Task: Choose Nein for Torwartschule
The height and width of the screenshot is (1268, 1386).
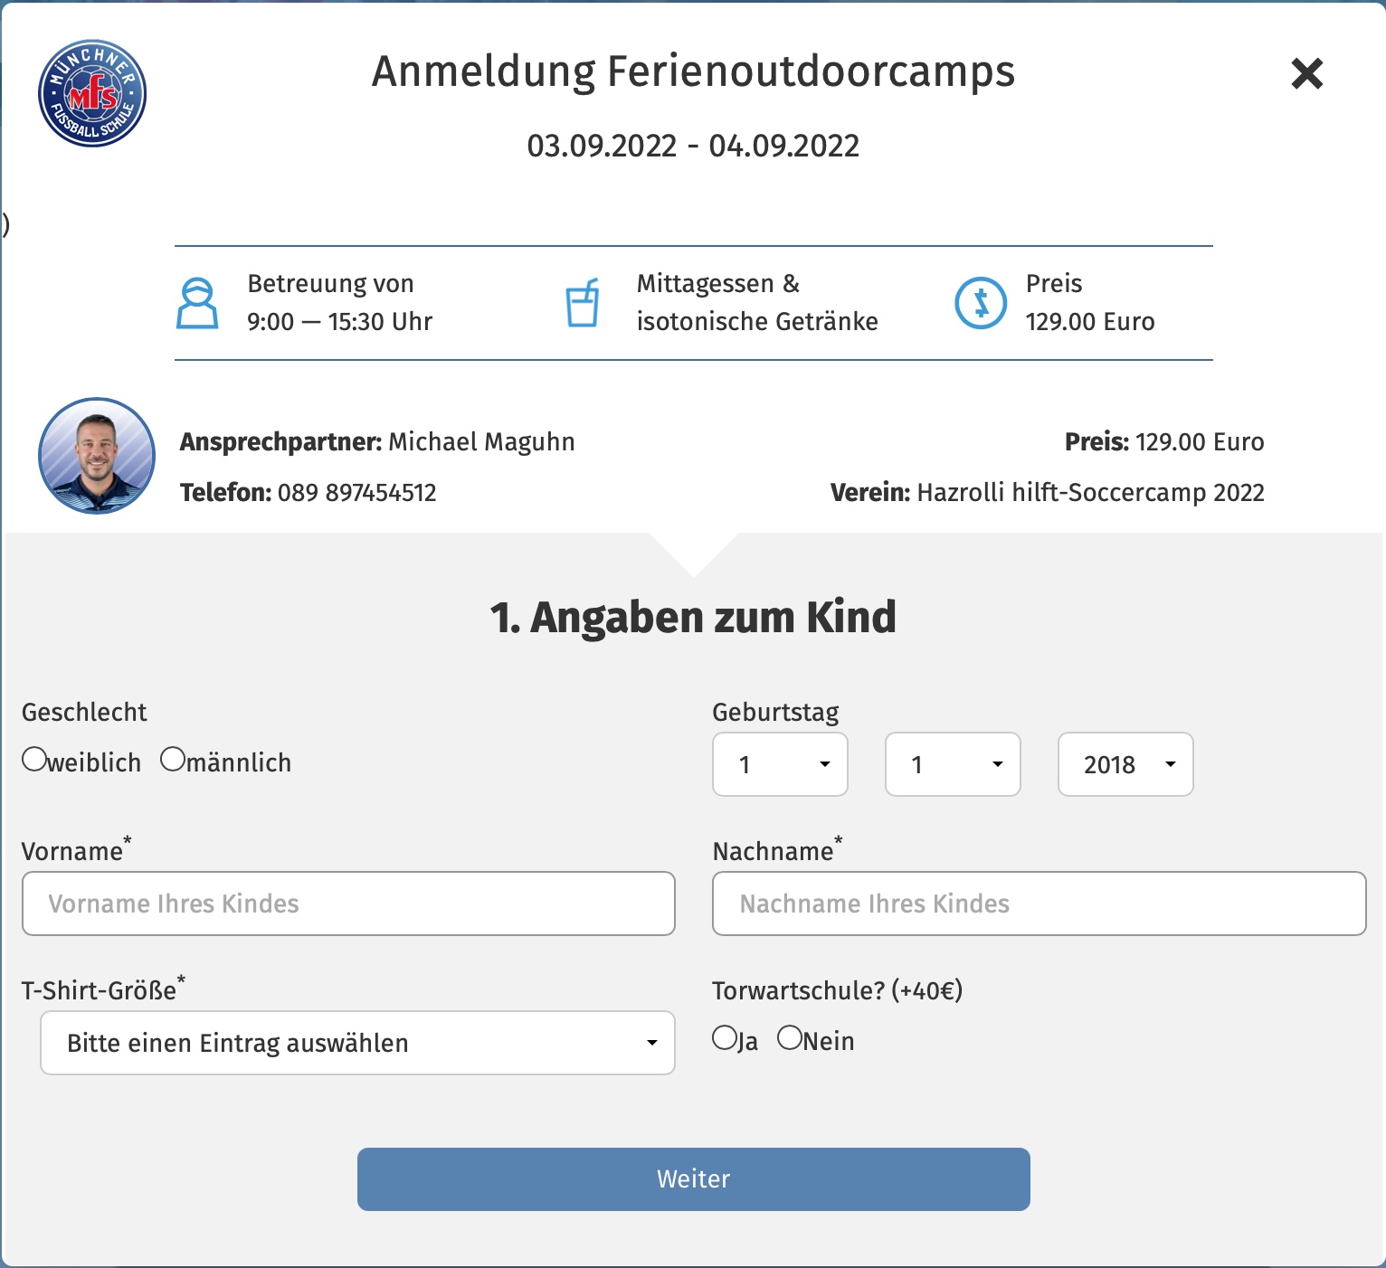Action: click(790, 1038)
